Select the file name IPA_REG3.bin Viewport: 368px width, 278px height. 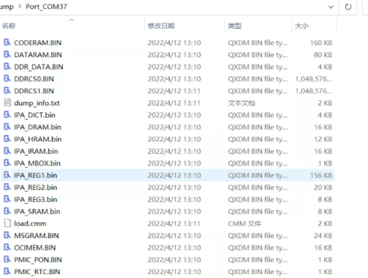(36, 199)
